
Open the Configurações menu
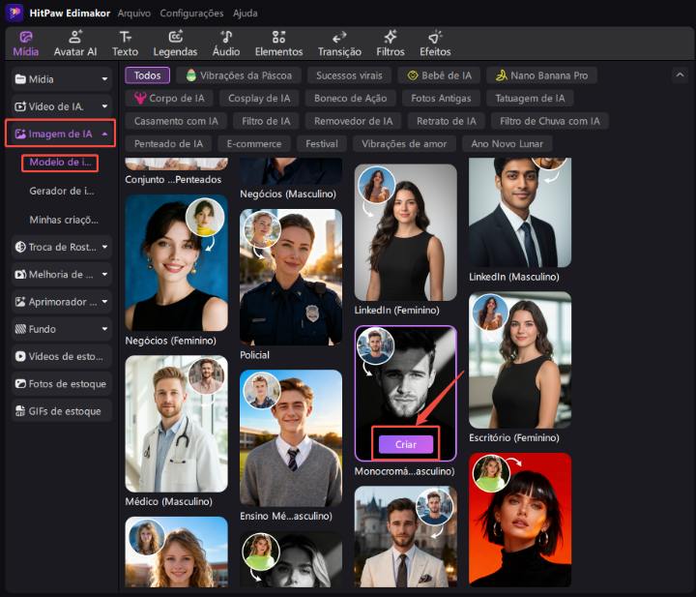click(x=190, y=14)
